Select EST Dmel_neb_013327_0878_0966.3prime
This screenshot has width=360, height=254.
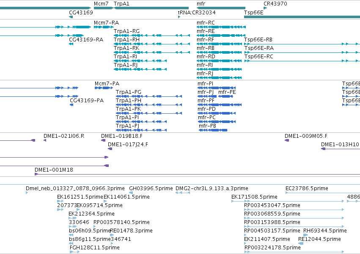pyautogui.click(x=27, y=193)
